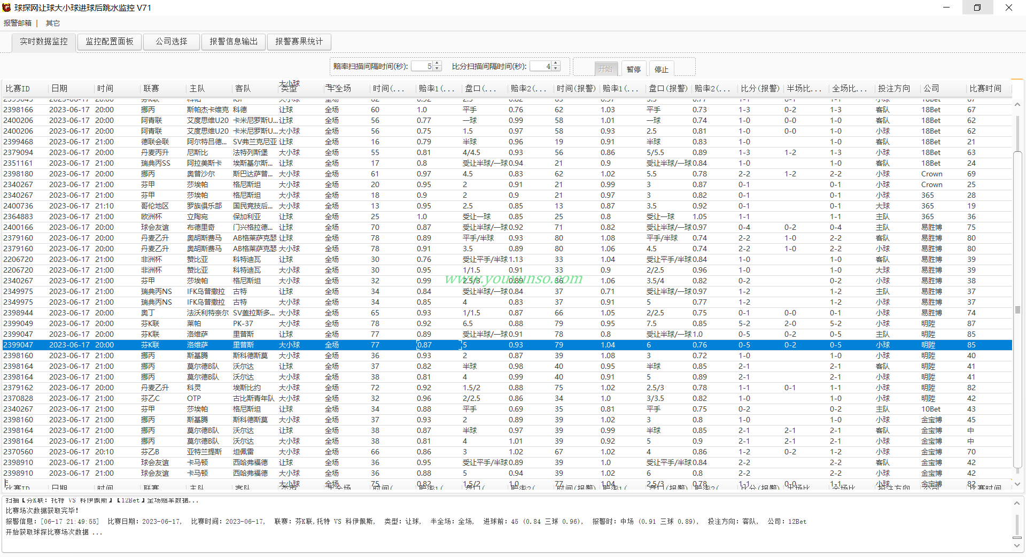Select the highlighted row 2399047 洛维萨 大小球
The height and width of the screenshot is (557, 1026).
click(x=507, y=345)
